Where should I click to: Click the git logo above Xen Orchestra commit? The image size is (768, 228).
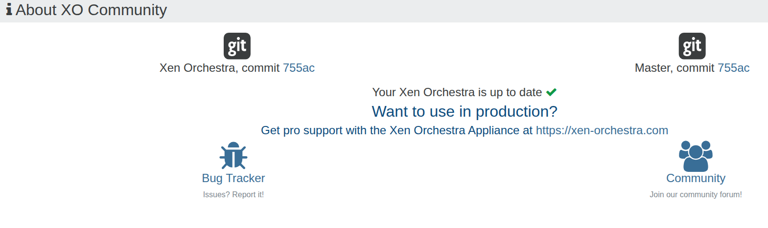pyautogui.click(x=237, y=46)
